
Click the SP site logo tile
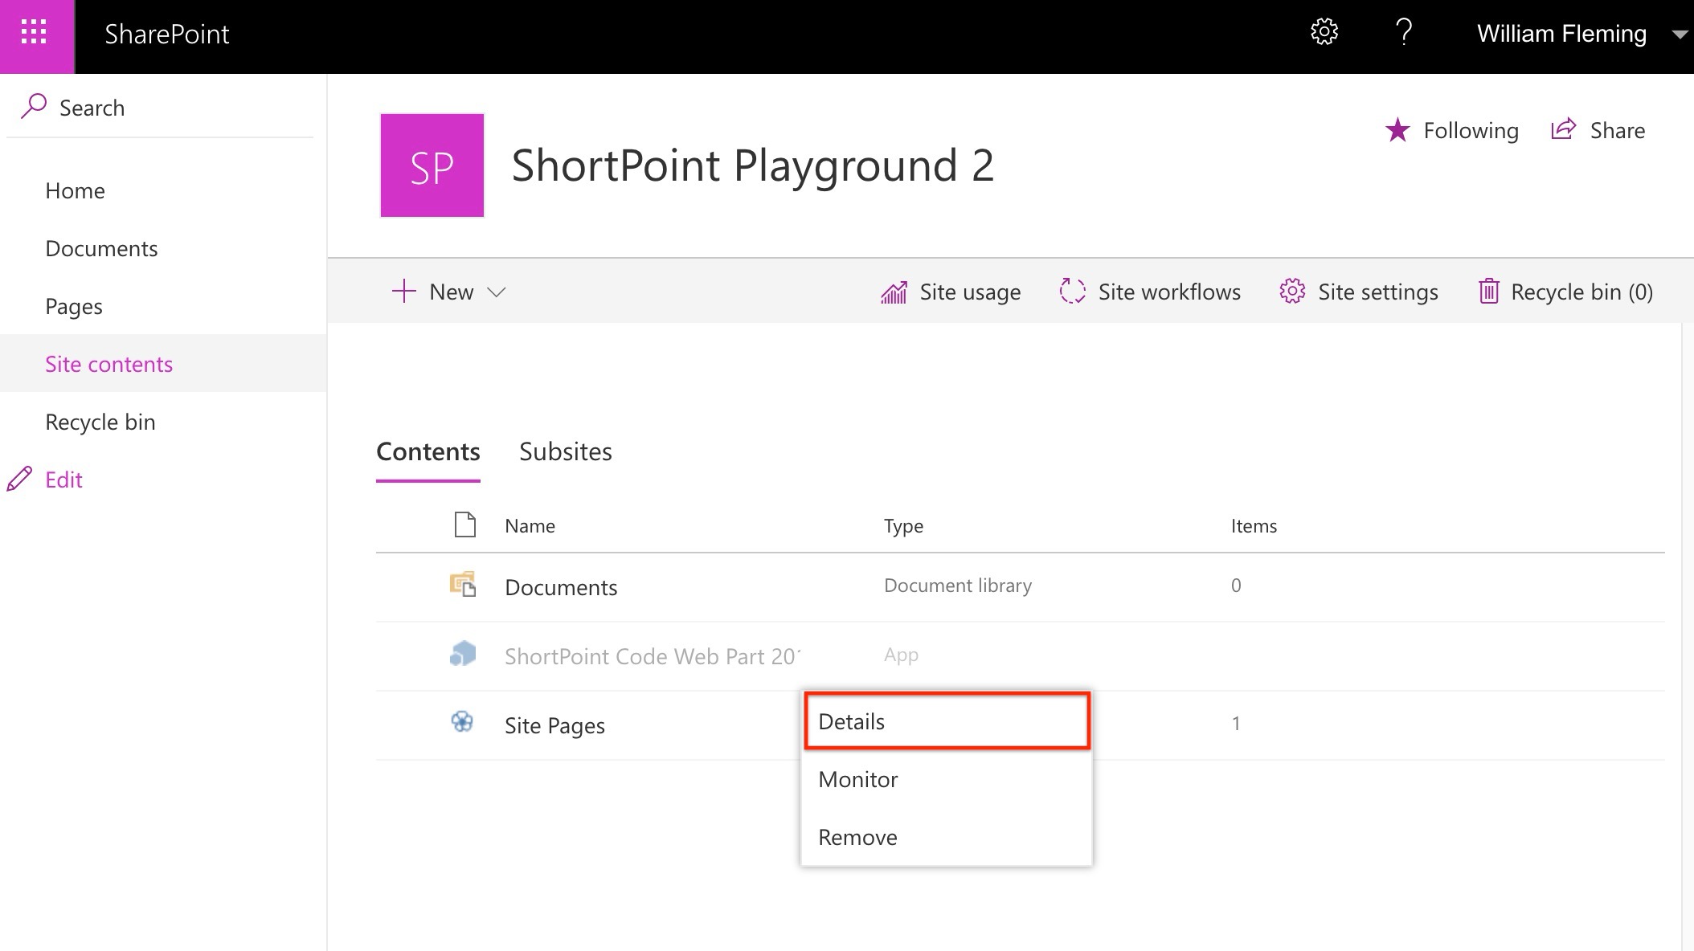[432, 165]
